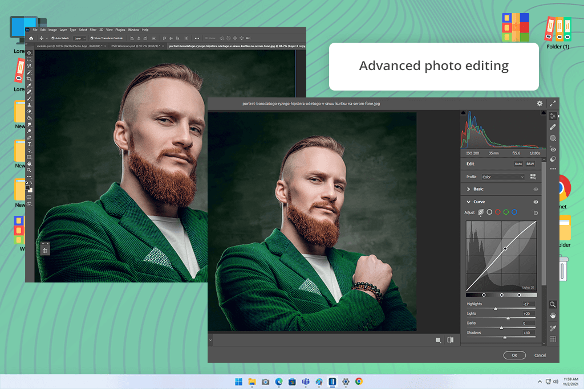Image resolution: width=584 pixels, height=389 pixels.
Task: Click the B&W button
Action: tap(530, 163)
